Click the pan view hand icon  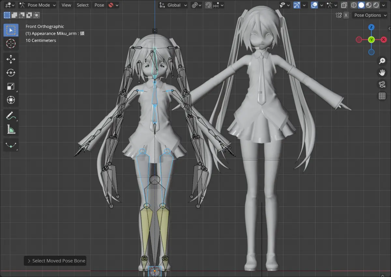[382, 73]
